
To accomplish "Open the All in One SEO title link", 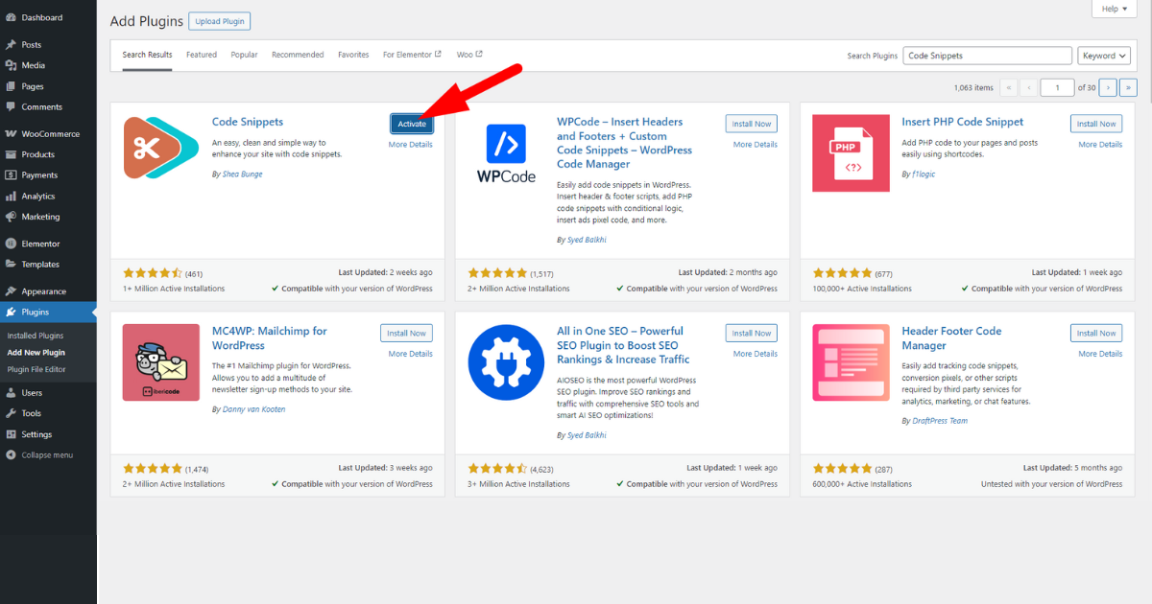I will [x=623, y=345].
